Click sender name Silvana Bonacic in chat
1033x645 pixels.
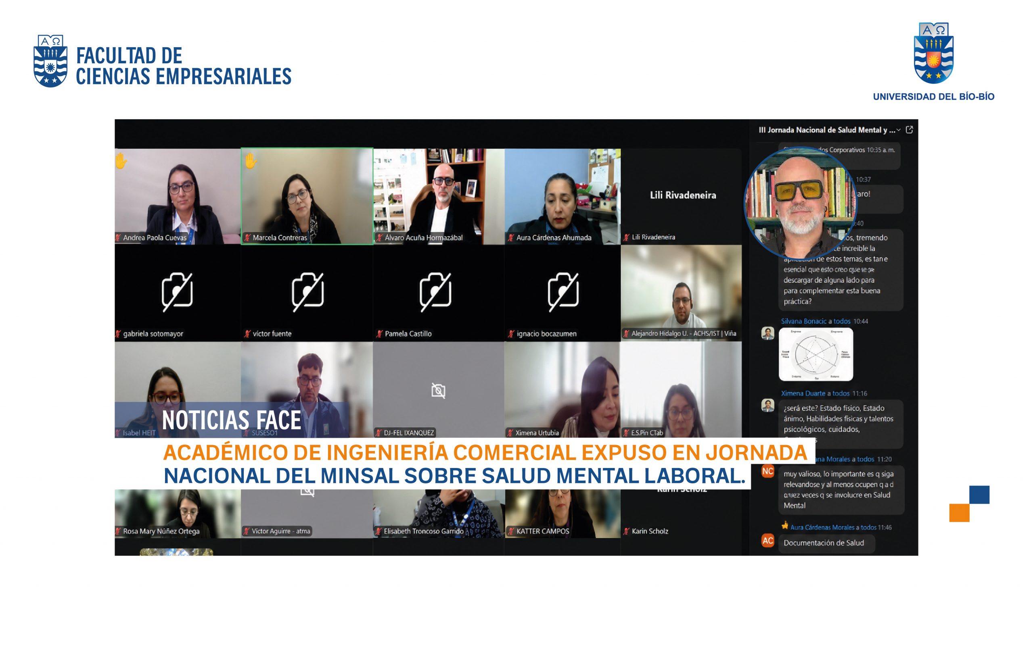[804, 321]
